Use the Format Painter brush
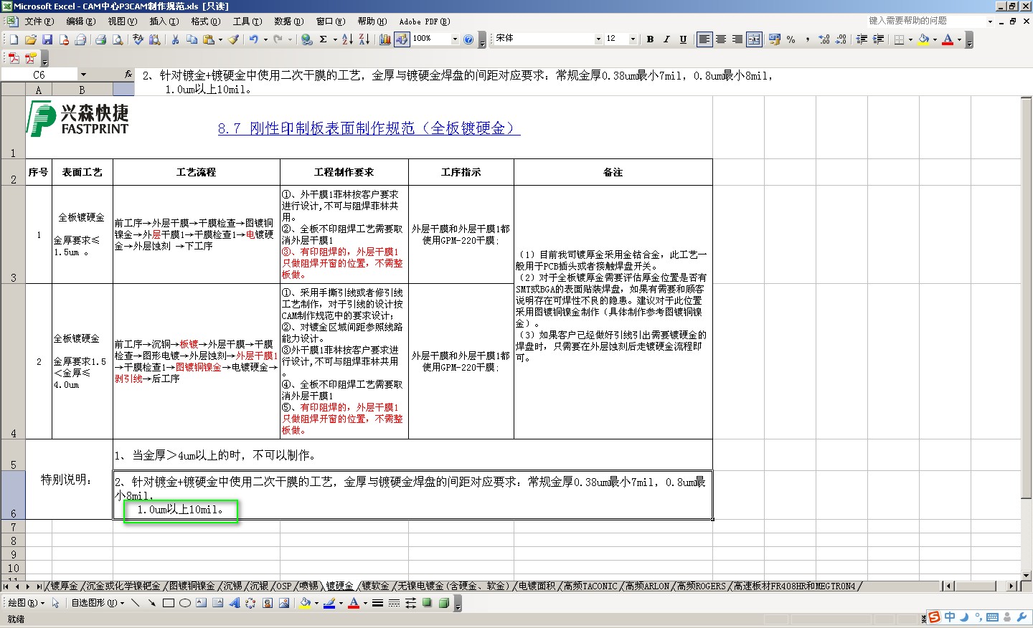Viewport: 1033px width, 628px height. (234, 39)
